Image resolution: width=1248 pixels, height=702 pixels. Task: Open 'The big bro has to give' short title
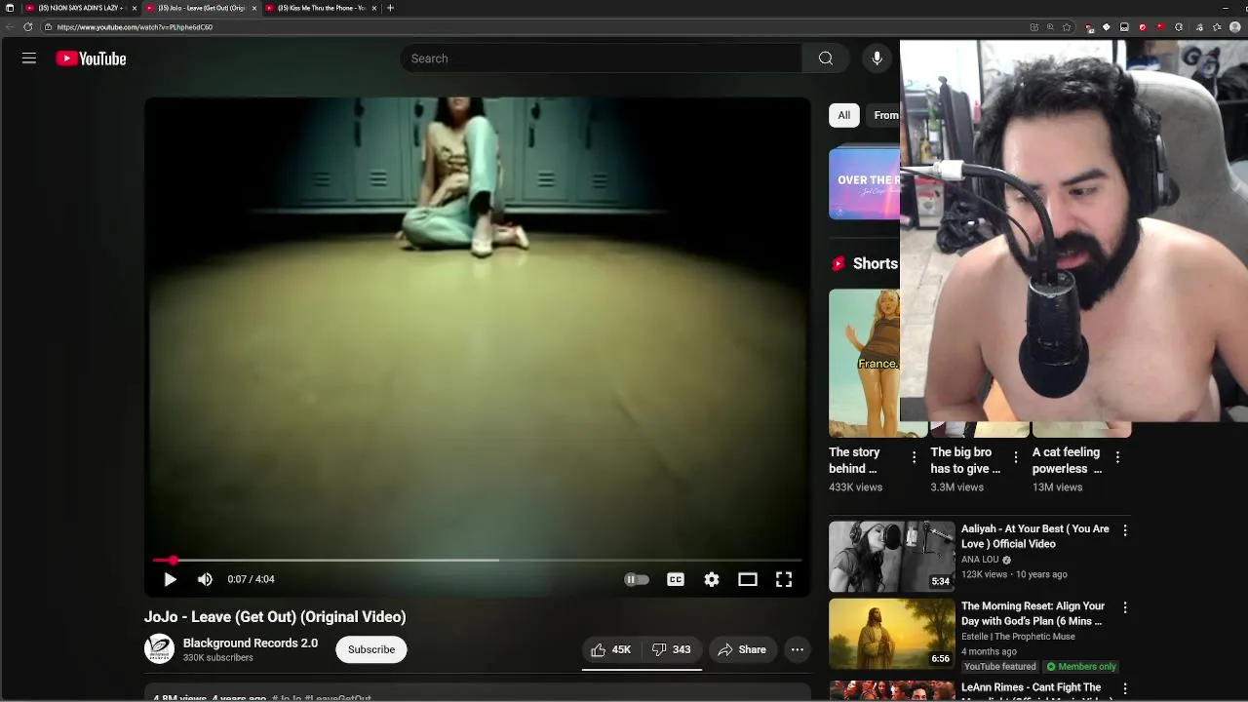coord(965,460)
